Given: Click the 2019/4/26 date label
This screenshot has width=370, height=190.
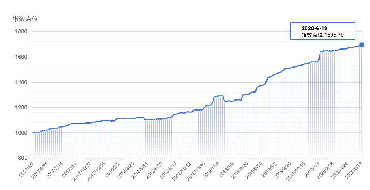Looking at the screenshot, I should coord(239,170).
